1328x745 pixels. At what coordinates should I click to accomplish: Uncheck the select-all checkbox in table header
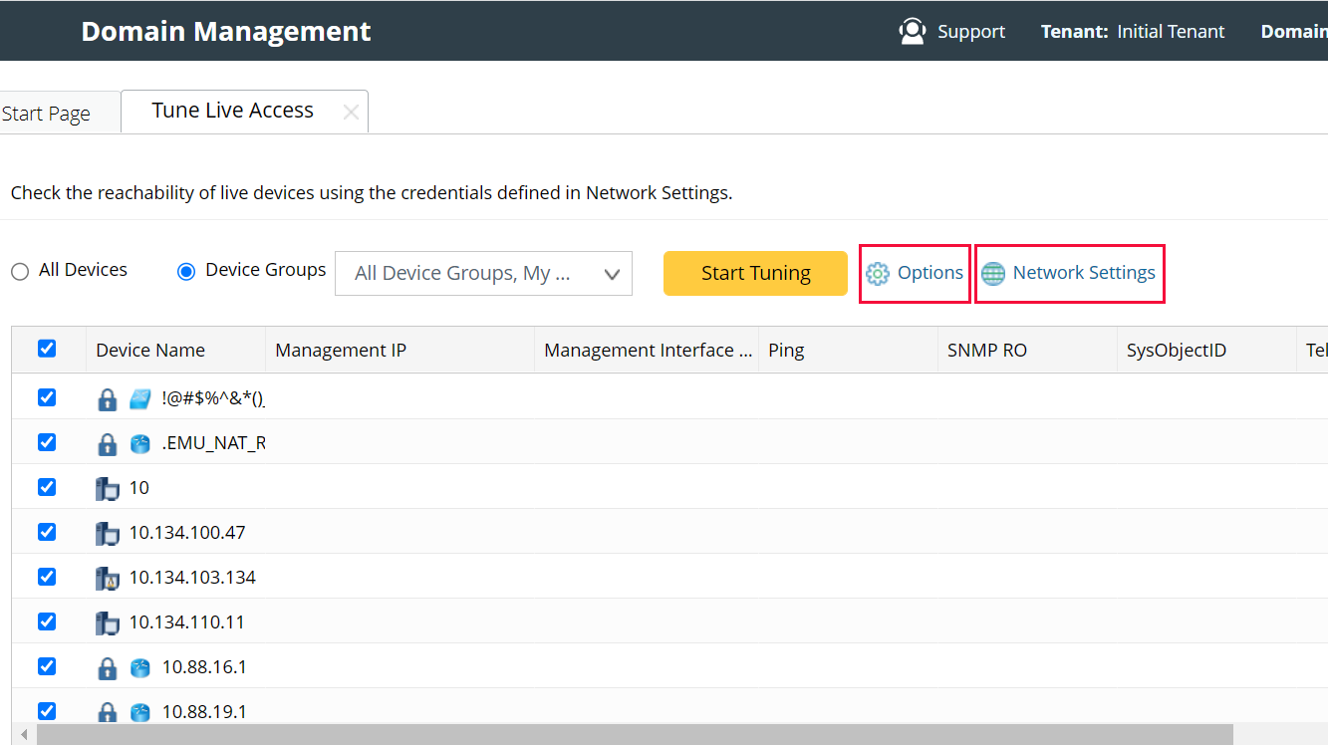pos(47,349)
